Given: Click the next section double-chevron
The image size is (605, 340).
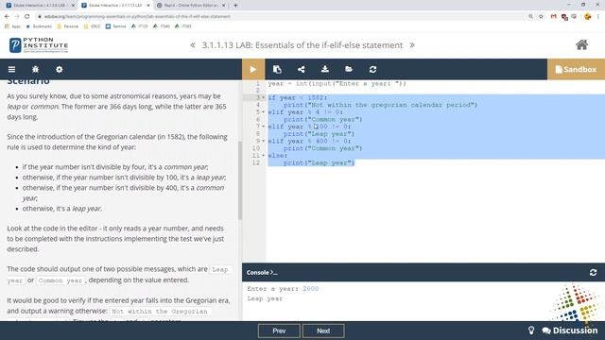Looking at the screenshot, I should [x=412, y=45].
